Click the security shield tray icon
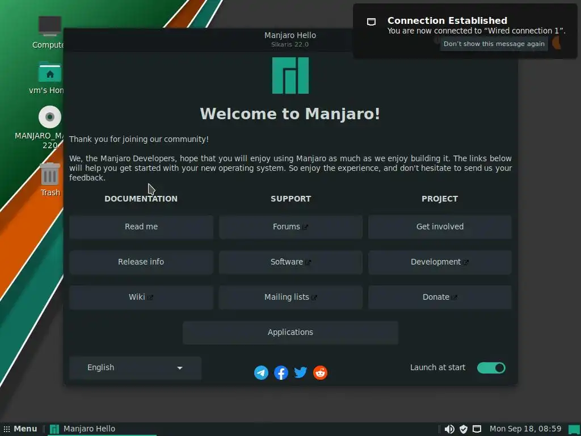581x436 pixels. (463, 429)
